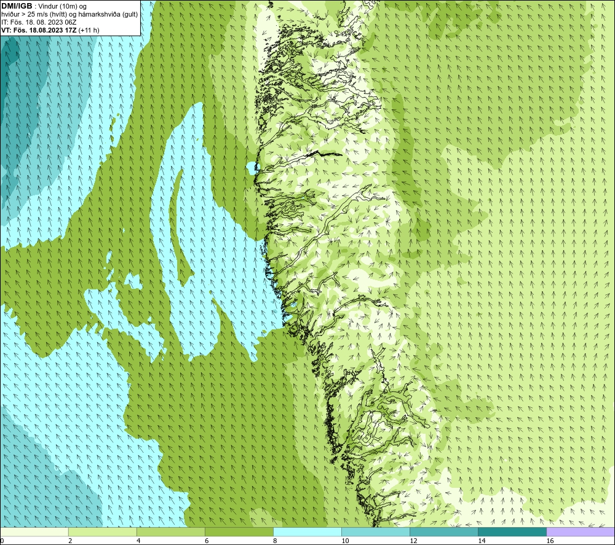Click the "DMI/IGB" title text

(17, 6)
